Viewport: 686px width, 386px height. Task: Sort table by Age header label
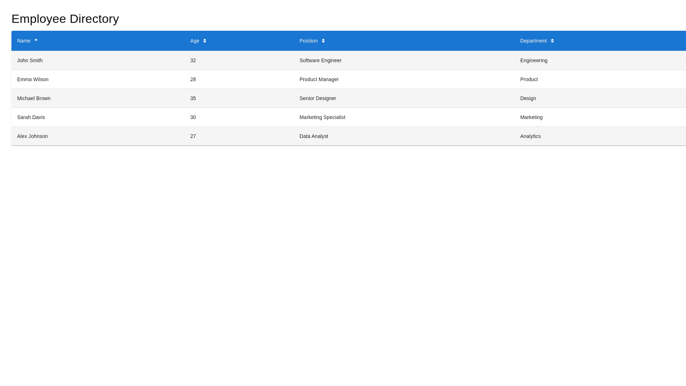point(195,41)
